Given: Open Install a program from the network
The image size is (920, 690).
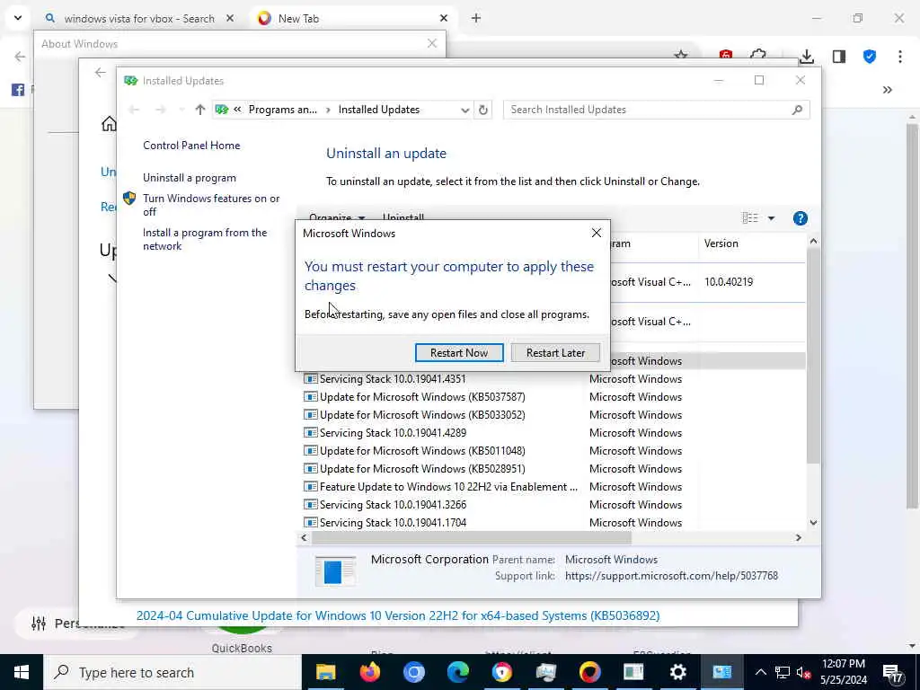Looking at the screenshot, I should point(205,239).
